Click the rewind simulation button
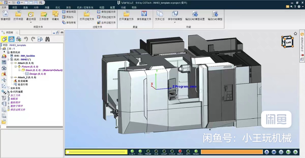305x158 pixels. (x=274, y=152)
